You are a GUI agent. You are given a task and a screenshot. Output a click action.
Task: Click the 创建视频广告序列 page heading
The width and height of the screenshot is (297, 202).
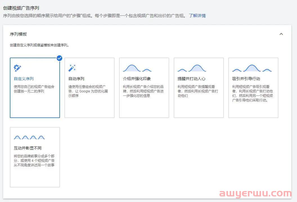click(21, 8)
